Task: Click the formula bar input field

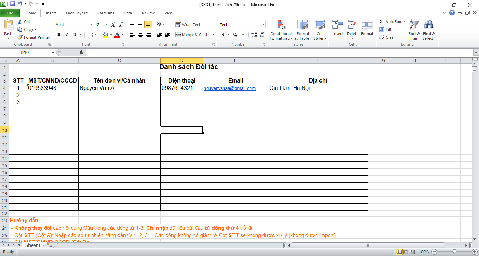Action: (277, 53)
